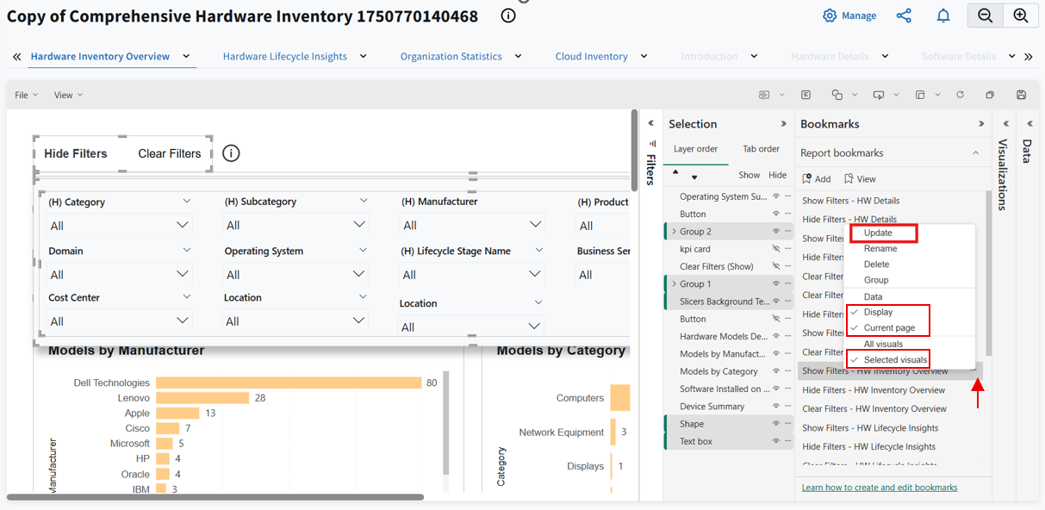Toggle Selected visuals option in context menu
Viewport: 1045px width, 510px height.
click(895, 359)
